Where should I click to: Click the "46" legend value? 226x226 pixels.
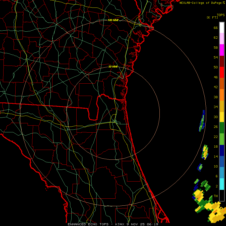tap(216, 77)
